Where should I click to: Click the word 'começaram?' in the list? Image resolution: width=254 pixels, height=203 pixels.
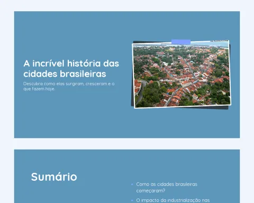151,191
